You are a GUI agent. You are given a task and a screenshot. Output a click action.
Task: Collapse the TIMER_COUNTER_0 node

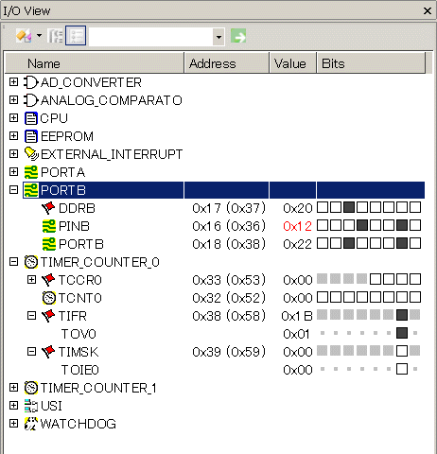click(x=13, y=262)
